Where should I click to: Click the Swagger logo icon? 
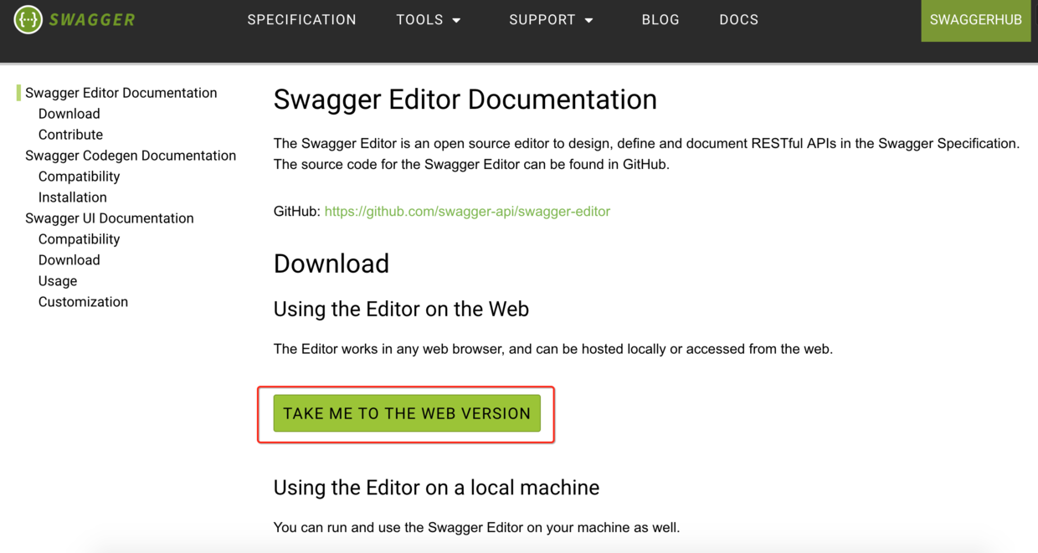(x=28, y=19)
